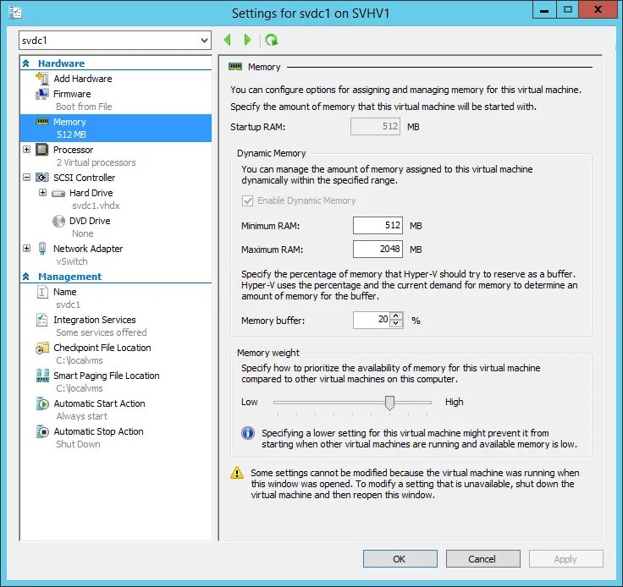The height and width of the screenshot is (587, 623).
Task: Click the Memory weight slider handle
Action: click(389, 403)
